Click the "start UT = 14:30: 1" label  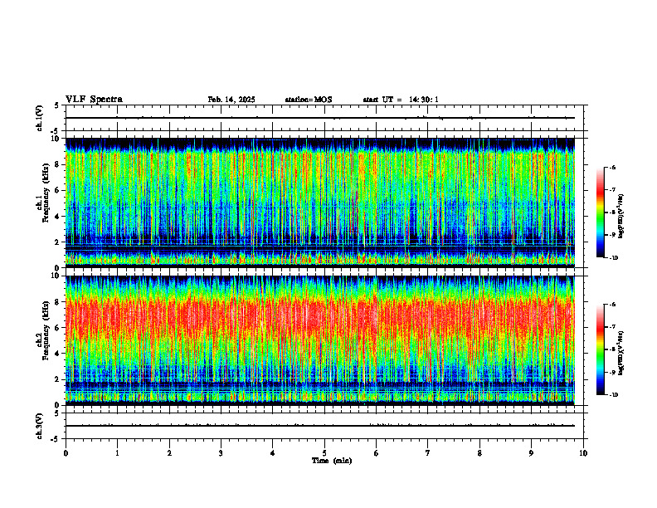401,100
